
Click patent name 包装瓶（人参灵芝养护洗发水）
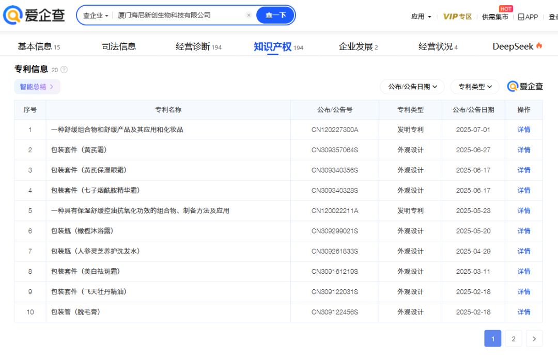96,251
